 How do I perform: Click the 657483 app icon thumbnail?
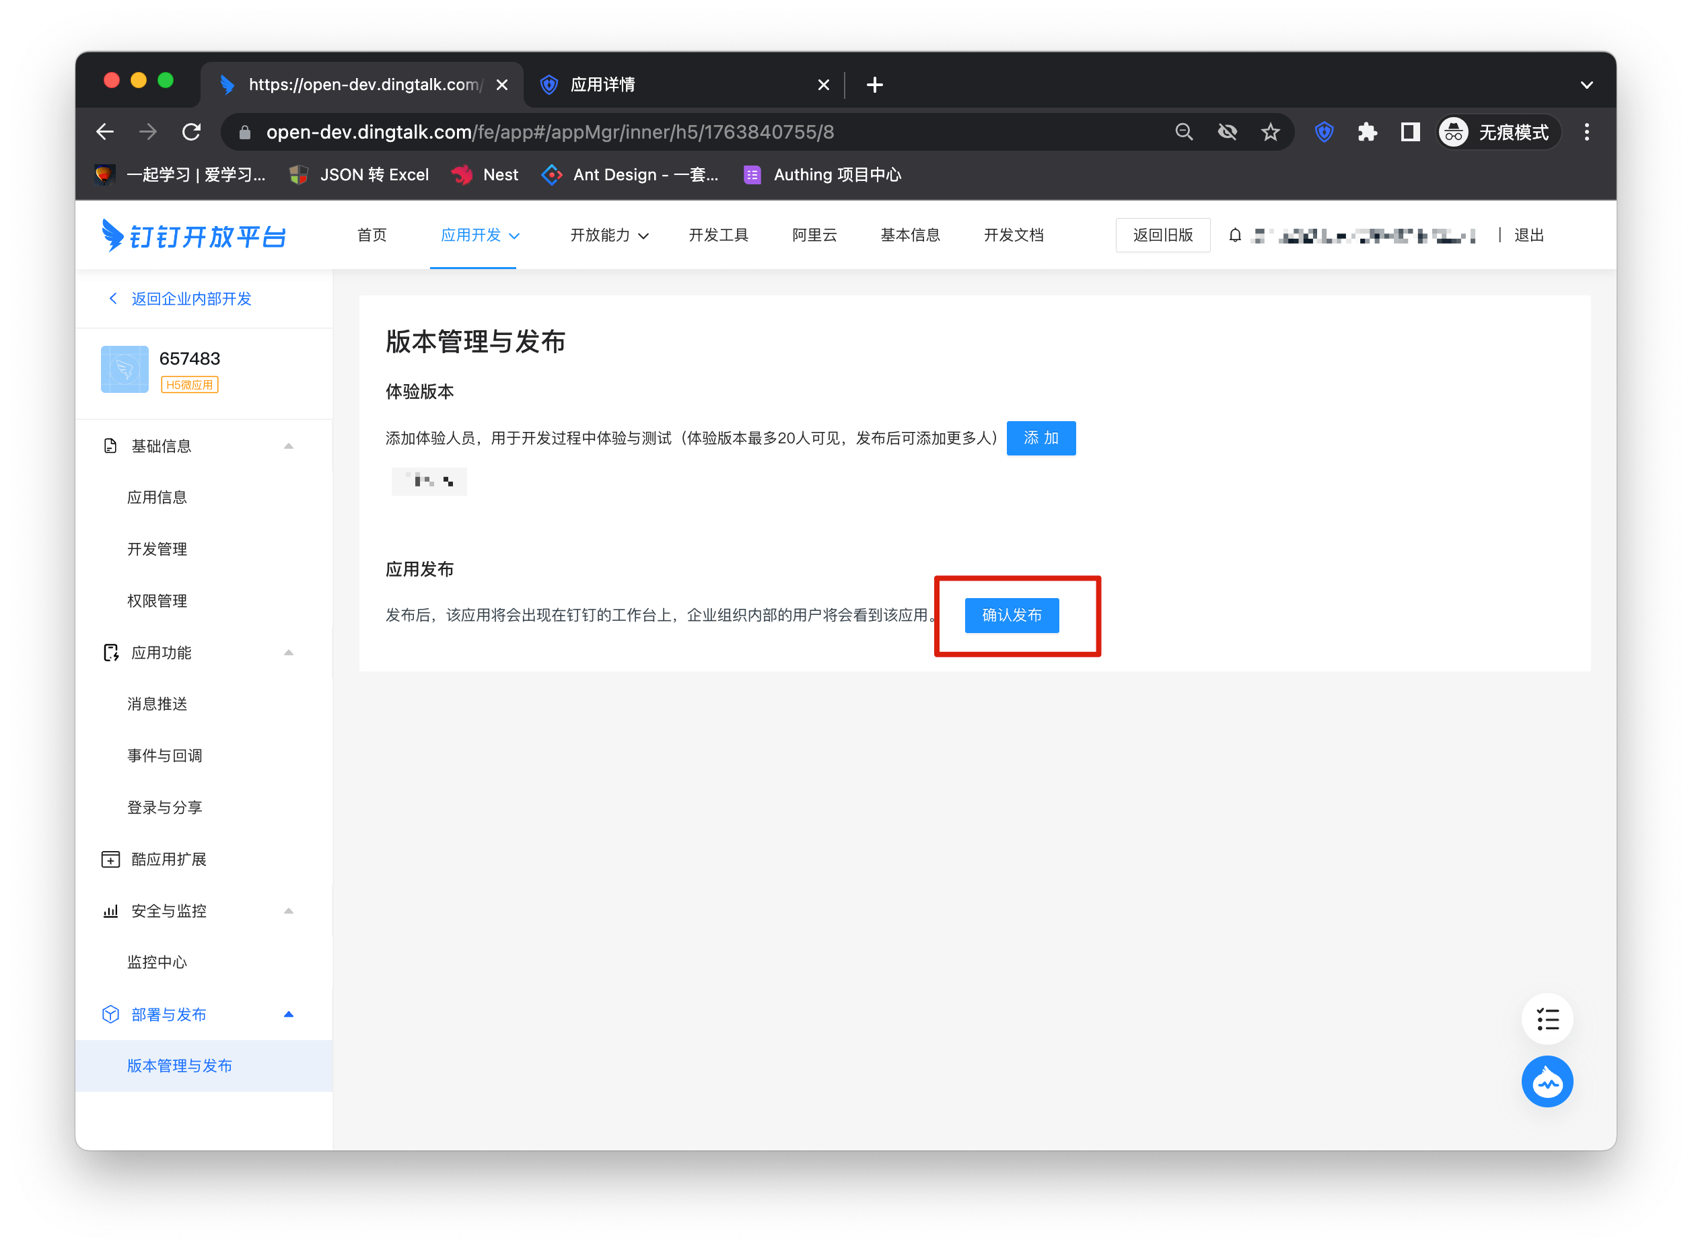pos(125,369)
